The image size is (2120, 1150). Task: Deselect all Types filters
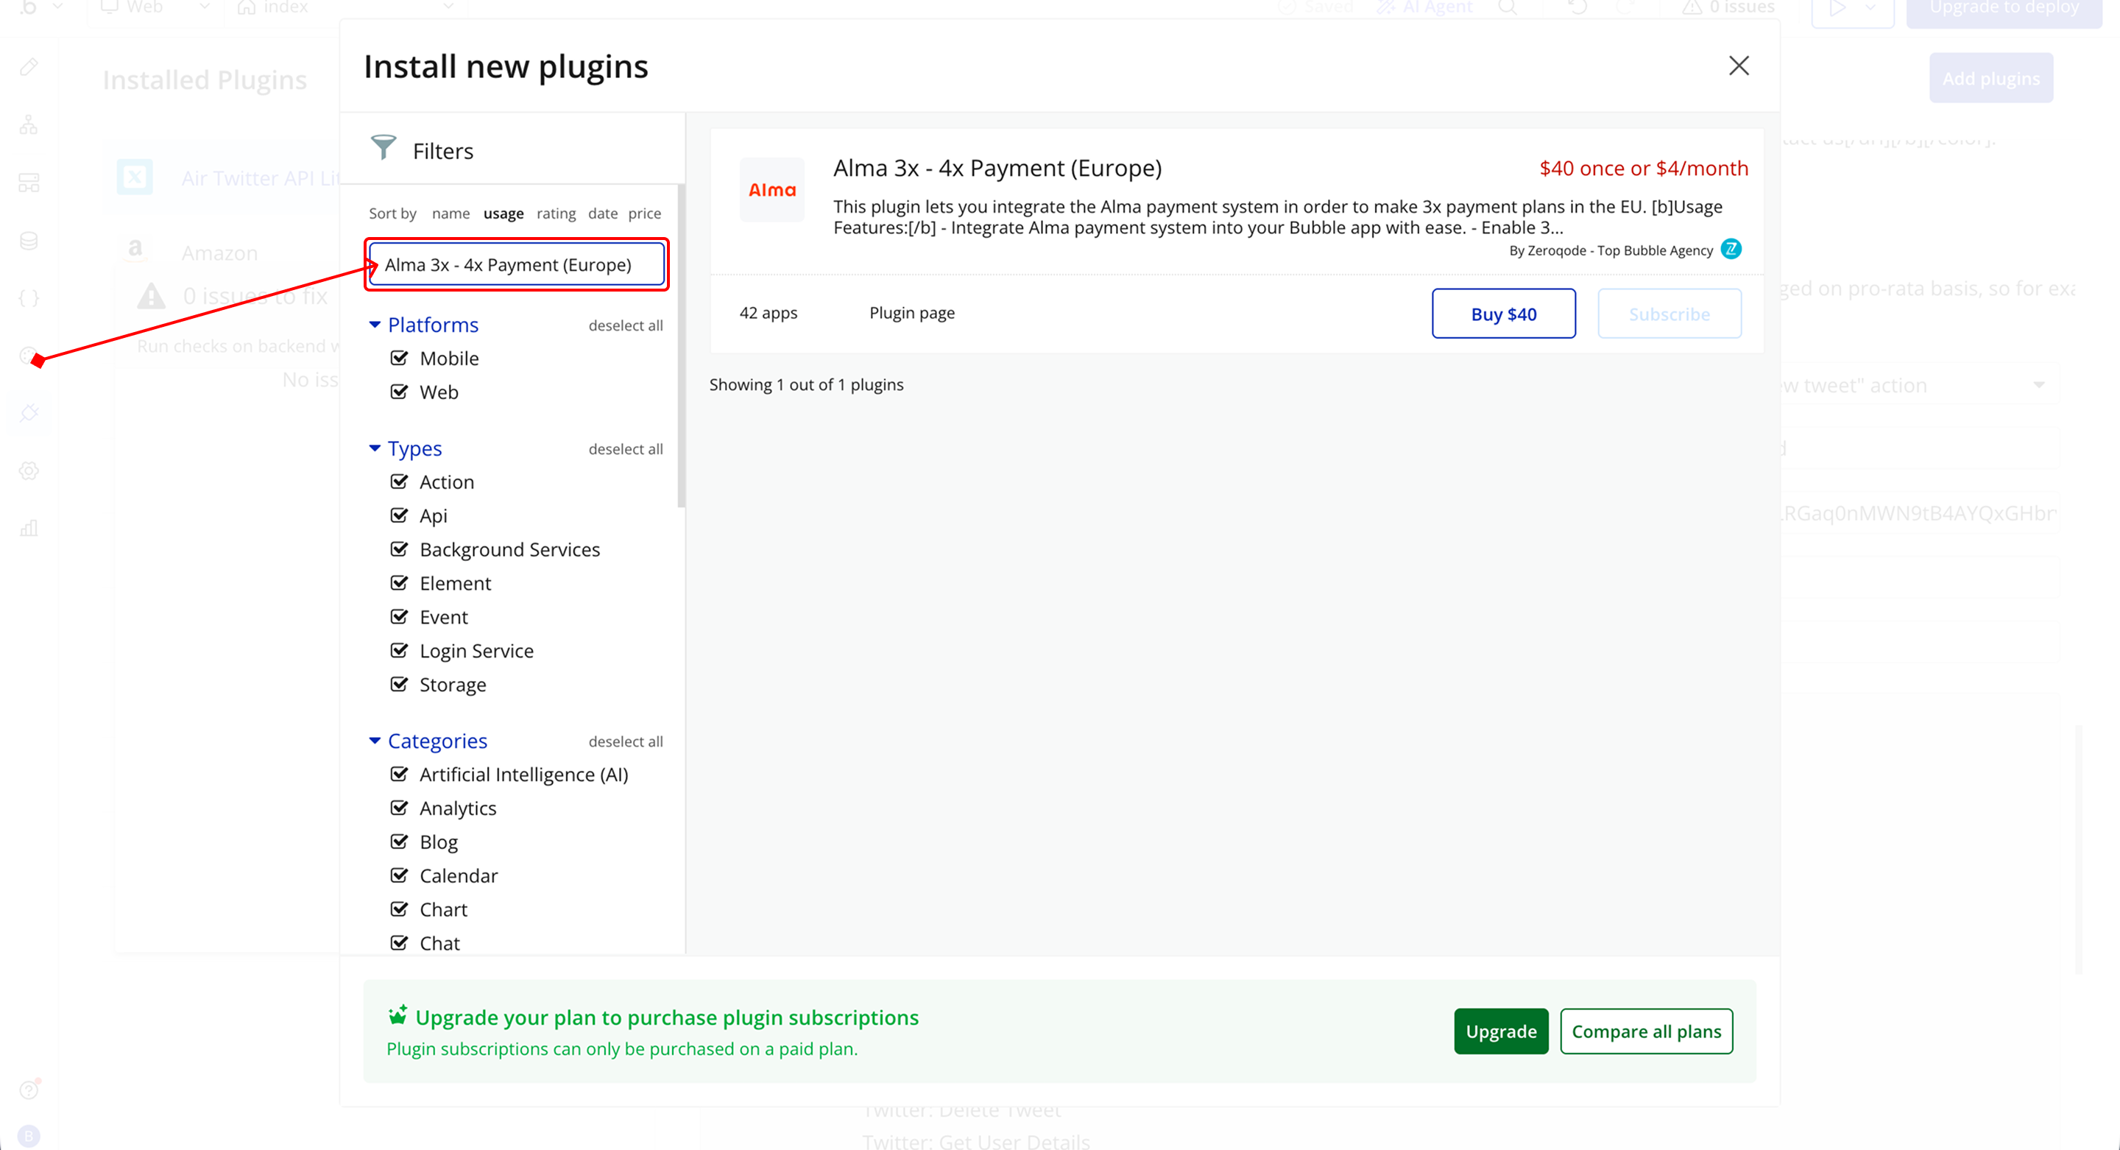(x=625, y=449)
